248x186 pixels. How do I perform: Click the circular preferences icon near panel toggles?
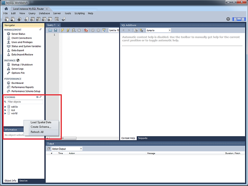tap(228, 19)
